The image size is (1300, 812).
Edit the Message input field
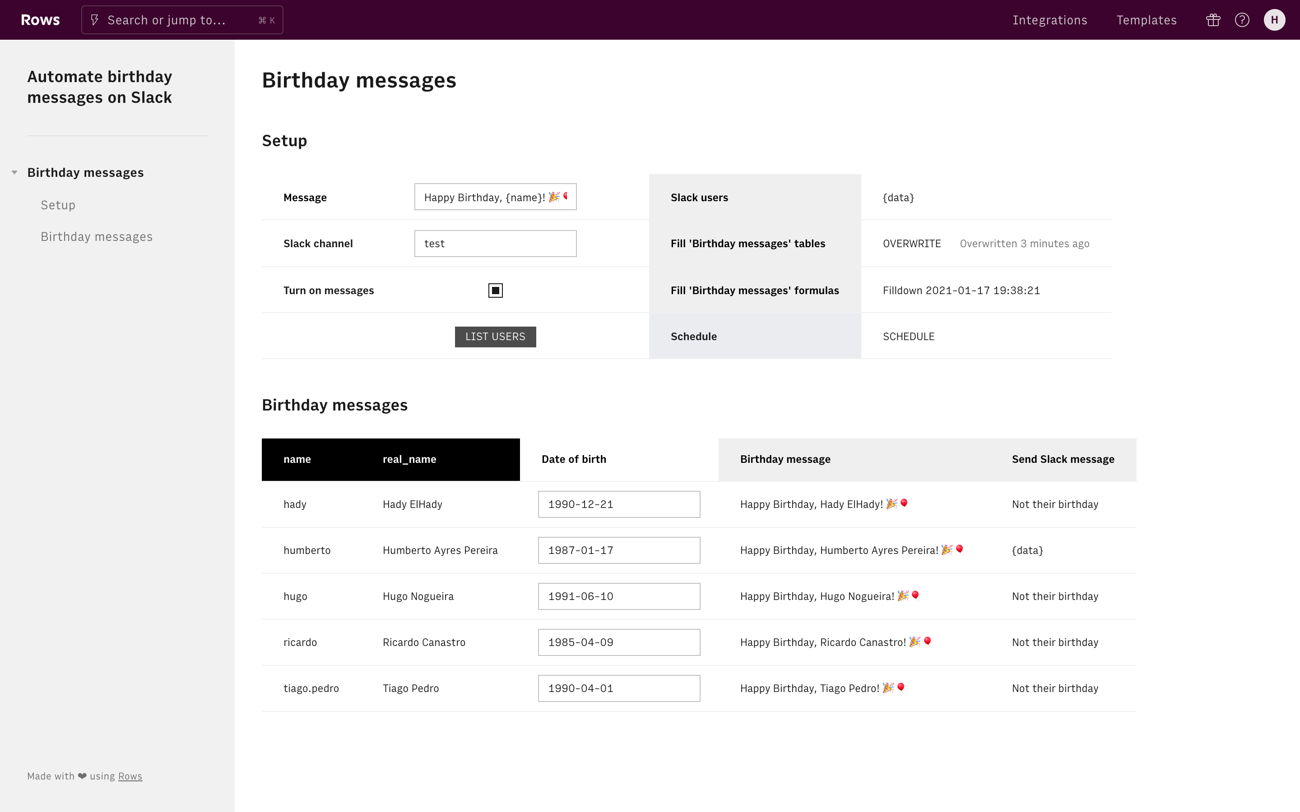pos(495,197)
